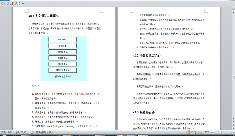Select the 应用层安全 box in diagram
Image resolution: width=235 pixels, height=136 pixels.
[x=63, y=52]
